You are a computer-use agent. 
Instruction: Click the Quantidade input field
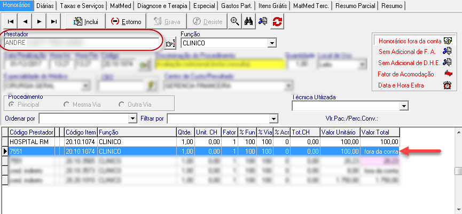point(301,65)
